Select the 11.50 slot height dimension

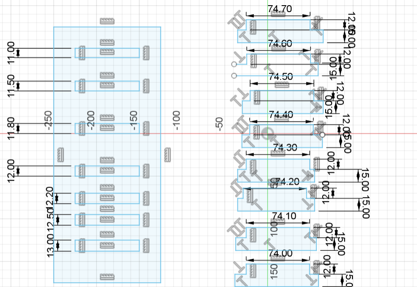click(11, 86)
